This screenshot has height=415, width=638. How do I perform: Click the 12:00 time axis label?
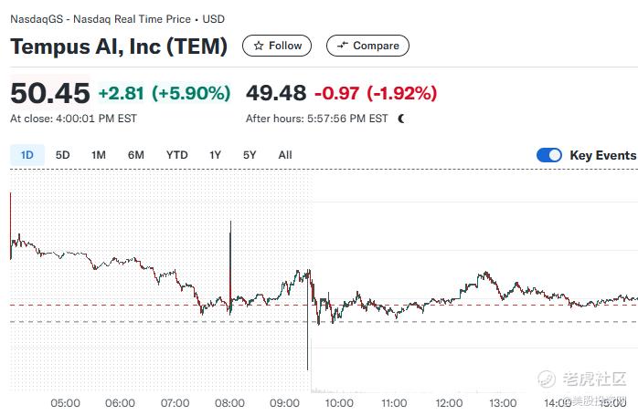click(x=448, y=403)
